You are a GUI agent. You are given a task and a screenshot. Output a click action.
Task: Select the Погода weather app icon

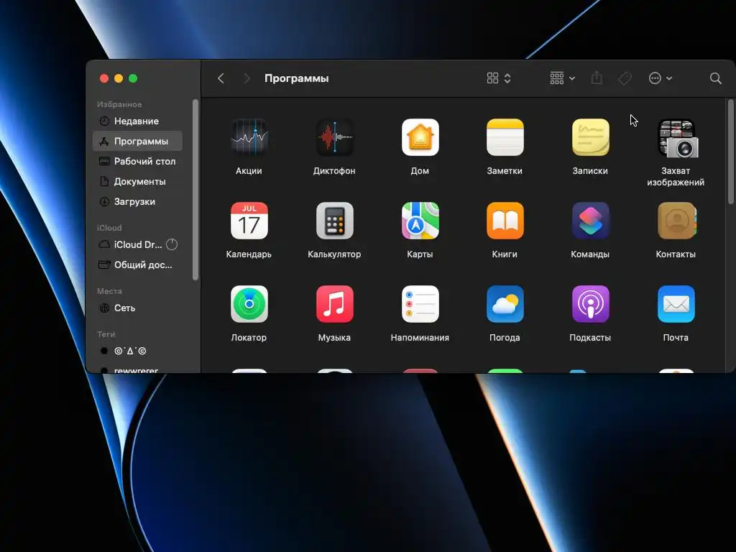click(505, 304)
